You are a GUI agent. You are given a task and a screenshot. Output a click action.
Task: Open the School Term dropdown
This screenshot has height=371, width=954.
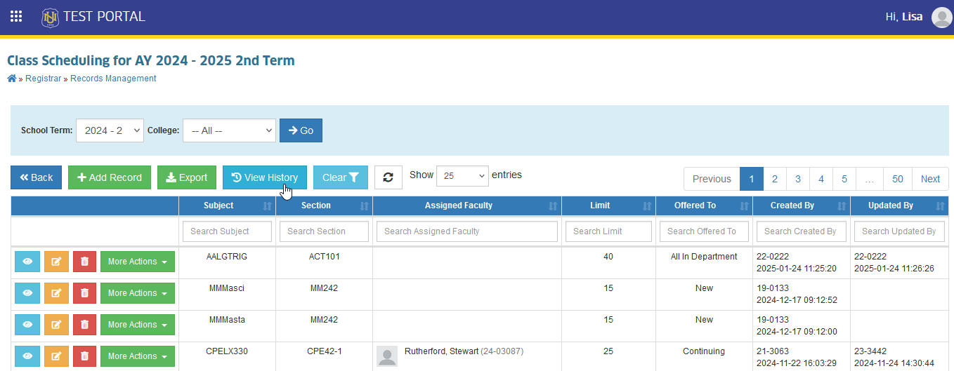110,130
